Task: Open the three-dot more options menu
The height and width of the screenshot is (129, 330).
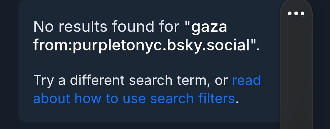Action: [x=296, y=13]
